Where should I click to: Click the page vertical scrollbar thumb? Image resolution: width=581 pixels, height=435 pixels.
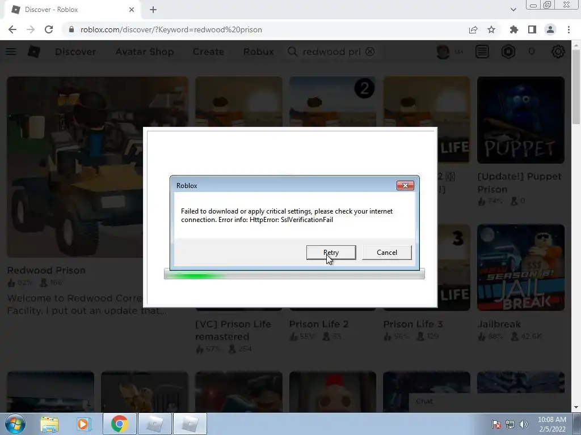pos(576,87)
